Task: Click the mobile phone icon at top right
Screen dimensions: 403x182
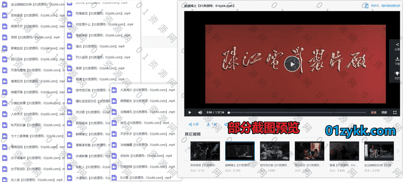Action: click(x=367, y=6)
